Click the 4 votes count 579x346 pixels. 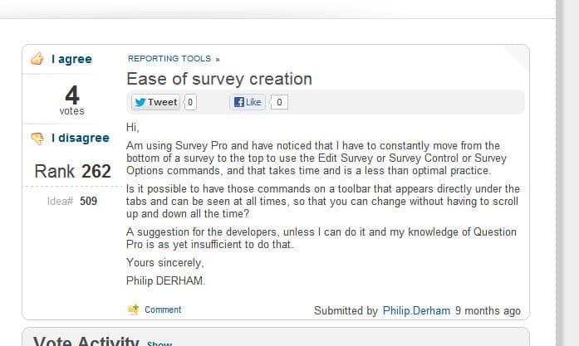coord(71,93)
